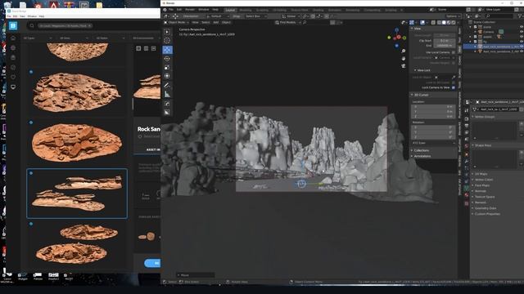Uncheck Lock Camera to View
This screenshot has width=524, height=294.
453,87
